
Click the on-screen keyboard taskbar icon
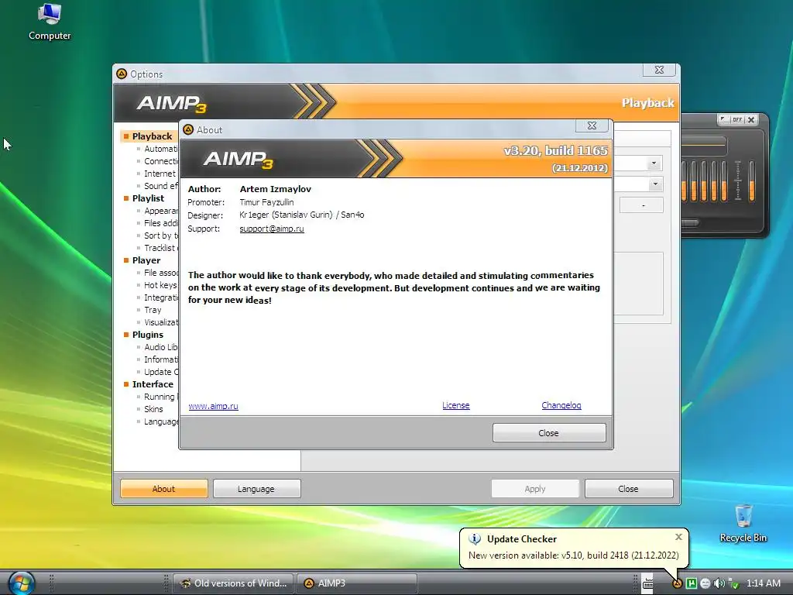coord(648,583)
